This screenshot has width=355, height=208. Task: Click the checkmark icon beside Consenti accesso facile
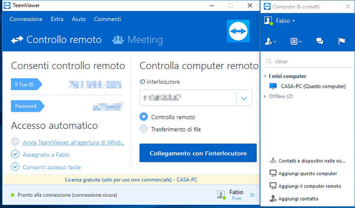coord(15,167)
